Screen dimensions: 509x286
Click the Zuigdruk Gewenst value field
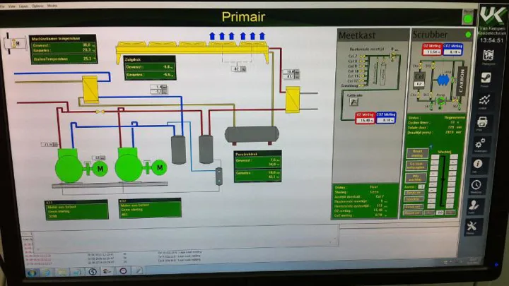pos(168,66)
